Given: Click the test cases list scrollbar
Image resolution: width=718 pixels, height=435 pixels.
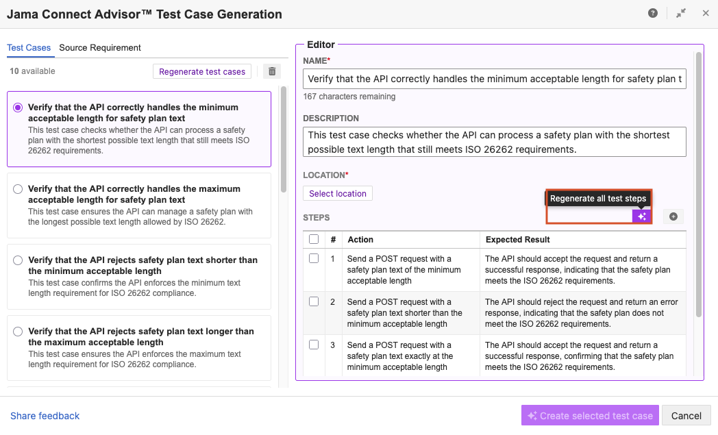Looking at the screenshot, I should (284, 139).
